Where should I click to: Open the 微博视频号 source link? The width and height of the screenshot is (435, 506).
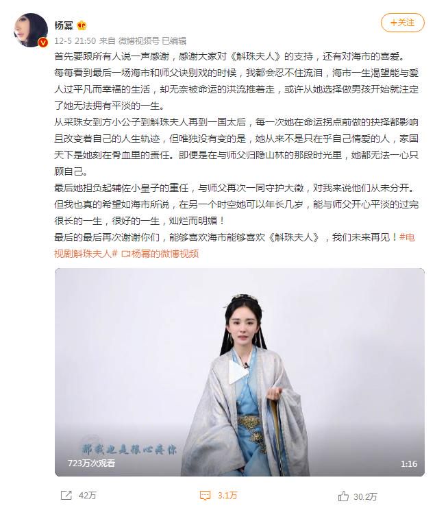point(138,41)
